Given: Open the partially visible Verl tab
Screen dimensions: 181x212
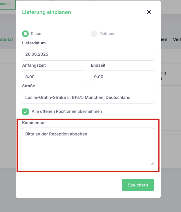Looking at the screenshot, I should 177,39.
